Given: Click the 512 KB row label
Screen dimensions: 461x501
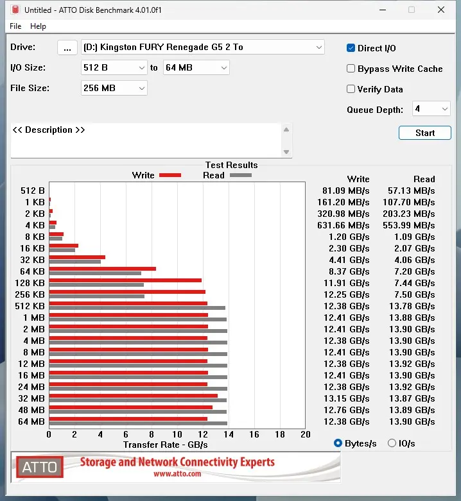Looking at the screenshot, I should tap(30, 306).
